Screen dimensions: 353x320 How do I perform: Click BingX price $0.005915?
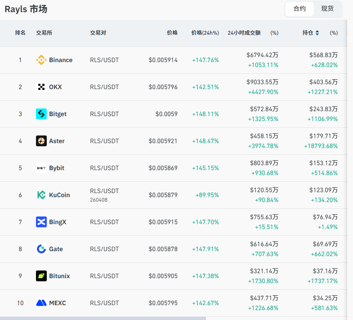(x=163, y=222)
